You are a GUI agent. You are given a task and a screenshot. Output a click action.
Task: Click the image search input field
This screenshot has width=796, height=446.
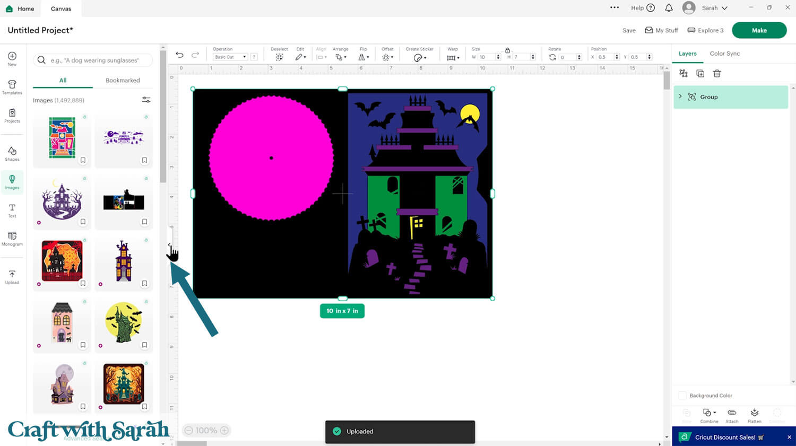coord(96,60)
